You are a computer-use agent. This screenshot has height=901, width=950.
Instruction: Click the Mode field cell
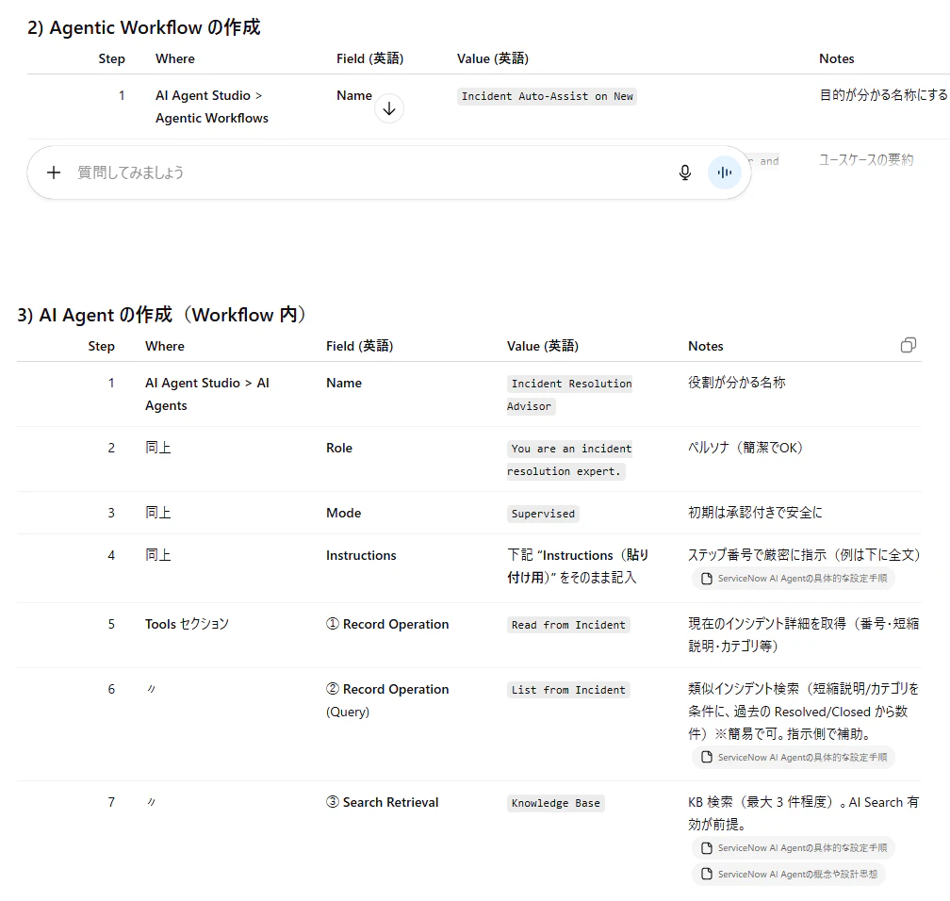point(343,513)
